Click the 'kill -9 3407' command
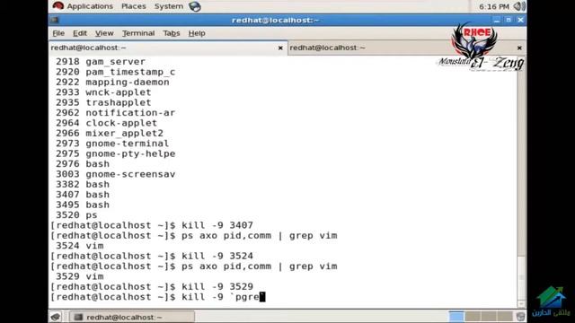The image size is (575, 323). pyautogui.click(x=217, y=225)
